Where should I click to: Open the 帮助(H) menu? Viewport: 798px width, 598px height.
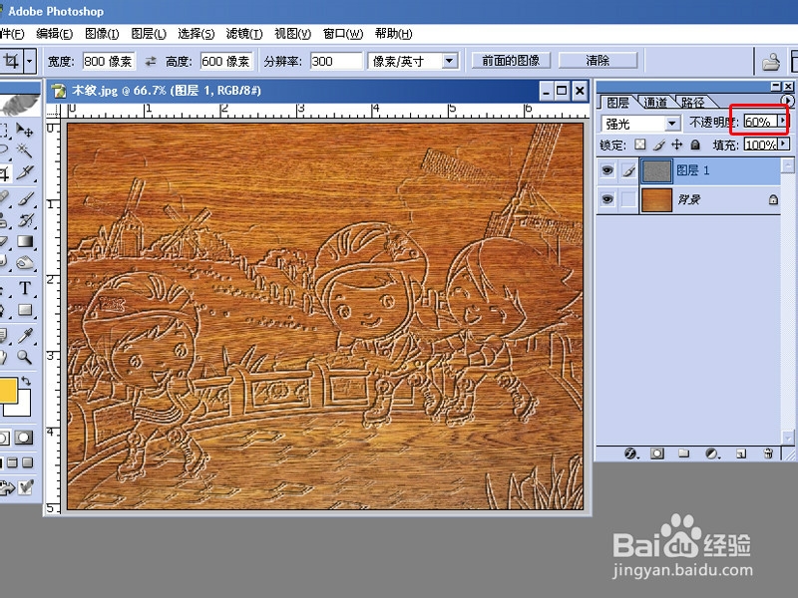[393, 34]
